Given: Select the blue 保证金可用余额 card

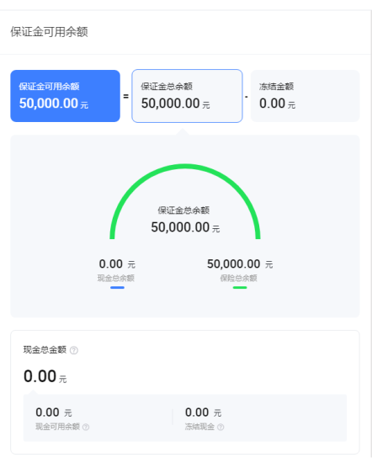Looking at the screenshot, I should (x=66, y=96).
